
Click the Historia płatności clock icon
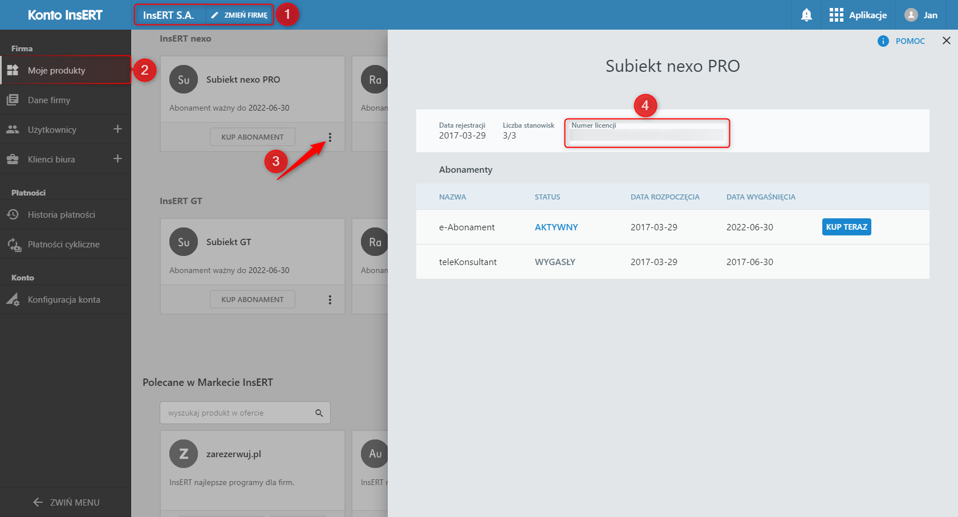coord(13,214)
